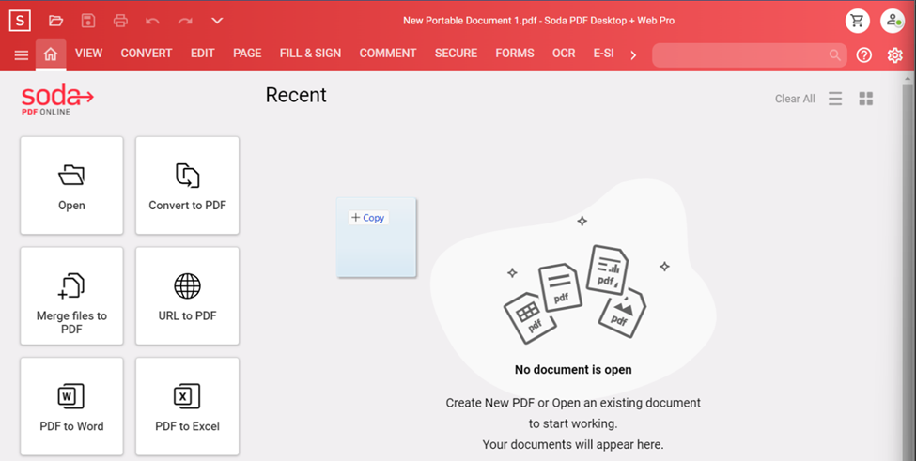Click the magnifier search icon
The height and width of the screenshot is (461, 916).
click(x=835, y=54)
